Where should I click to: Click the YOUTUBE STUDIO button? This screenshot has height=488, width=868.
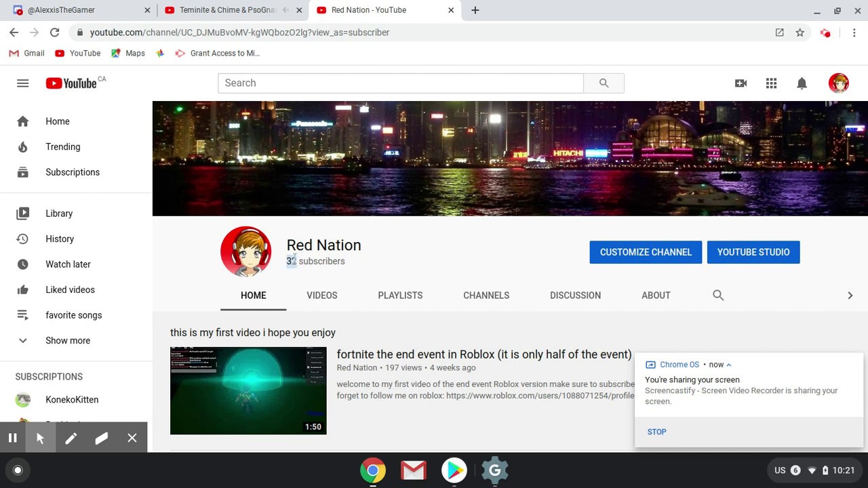[x=753, y=252]
